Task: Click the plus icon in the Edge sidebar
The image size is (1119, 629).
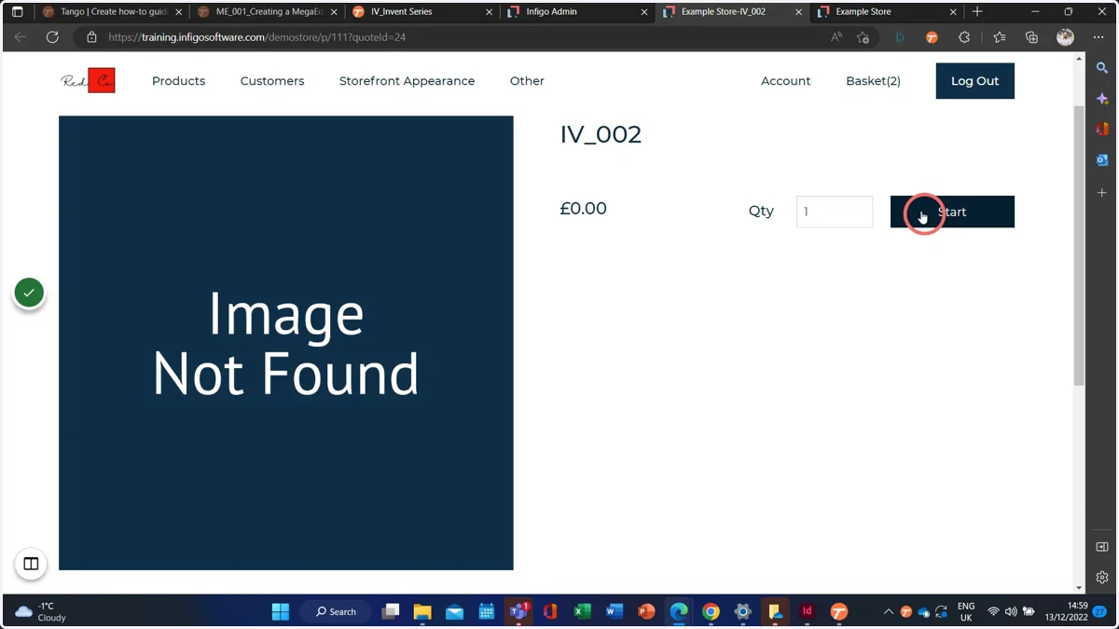Action: [1102, 193]
